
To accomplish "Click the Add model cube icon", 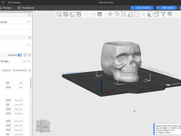I will (x=59, y=14).
